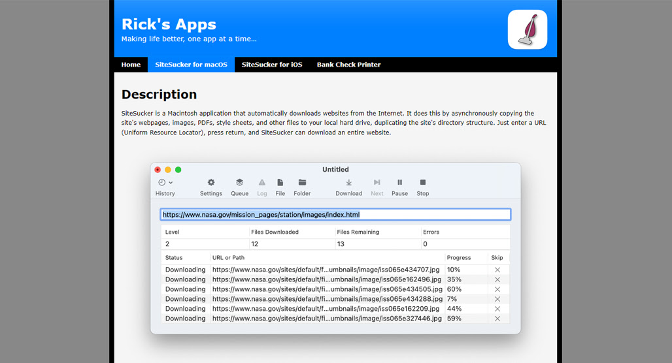Open Settings gear in SiteSucker toolbar
Viewport: 672px width, 363px height.
(211, 182)
